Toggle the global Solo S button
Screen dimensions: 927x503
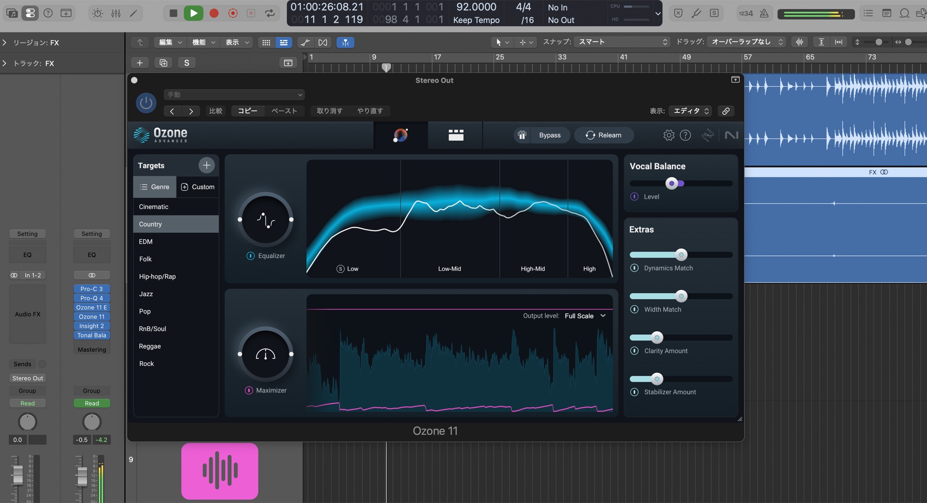(186, 63)
